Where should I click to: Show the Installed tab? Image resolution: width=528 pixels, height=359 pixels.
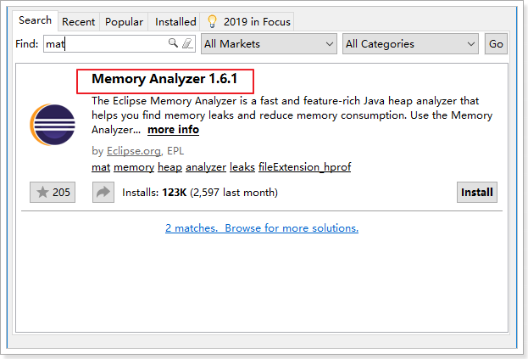[x=175, y=21]
